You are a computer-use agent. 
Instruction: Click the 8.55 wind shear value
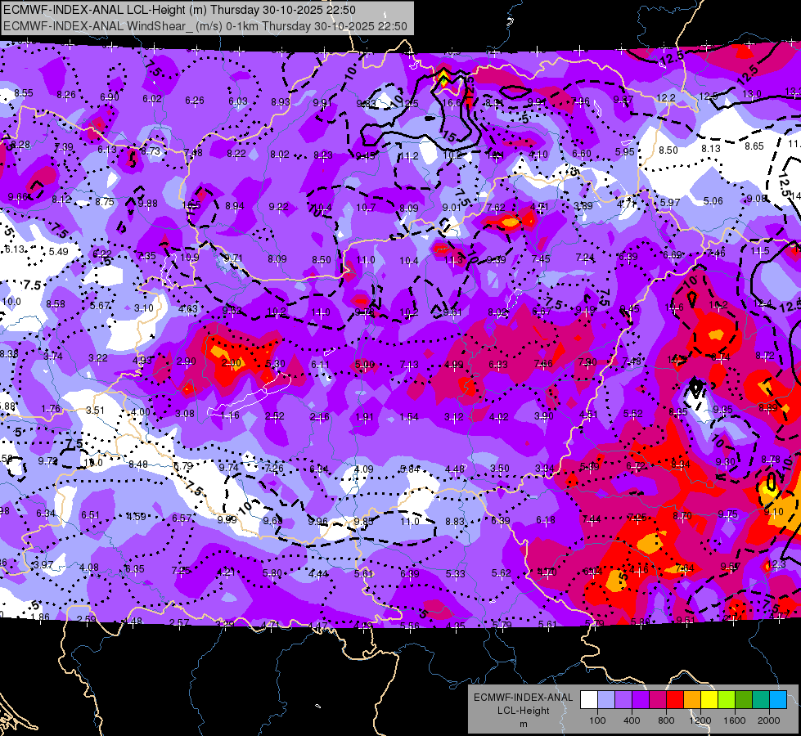point(24,93)
